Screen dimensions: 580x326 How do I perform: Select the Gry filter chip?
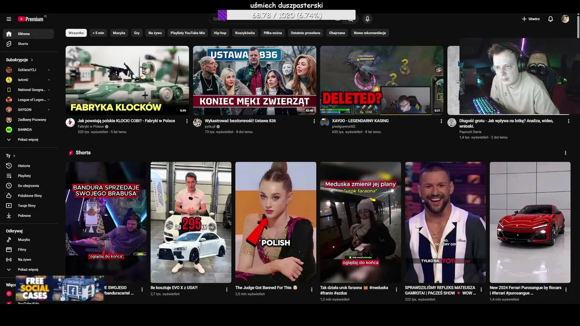click(137, 33)
